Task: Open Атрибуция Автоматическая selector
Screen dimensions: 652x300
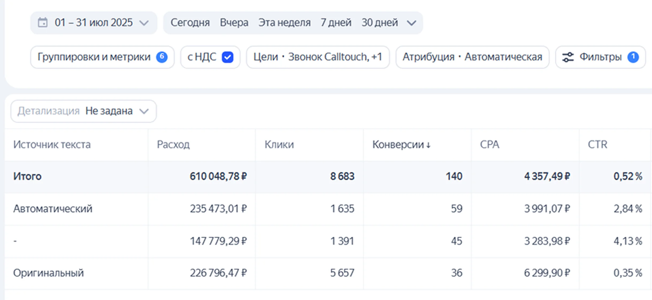Action: tap(472, 57)
